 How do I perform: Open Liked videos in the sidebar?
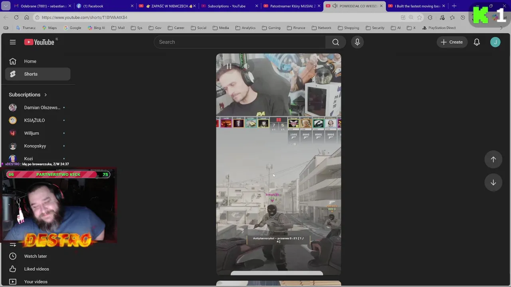[38, 269]
